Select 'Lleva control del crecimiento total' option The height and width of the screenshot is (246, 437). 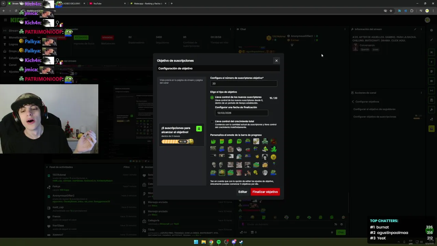(212, 122)
